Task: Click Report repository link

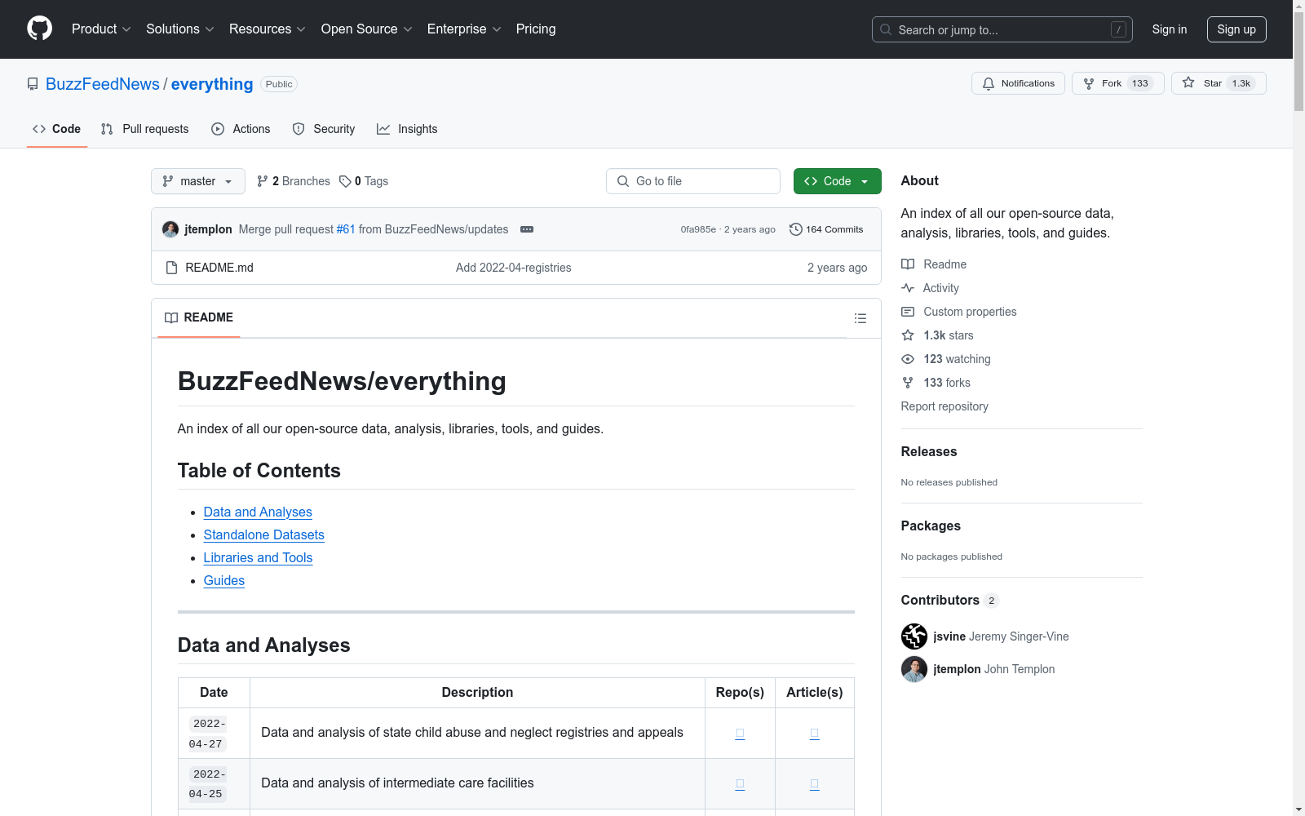Action: coord(944,406)
